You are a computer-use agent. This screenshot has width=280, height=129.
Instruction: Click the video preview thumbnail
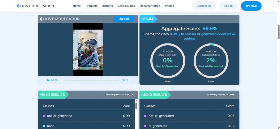click(88, 49)
